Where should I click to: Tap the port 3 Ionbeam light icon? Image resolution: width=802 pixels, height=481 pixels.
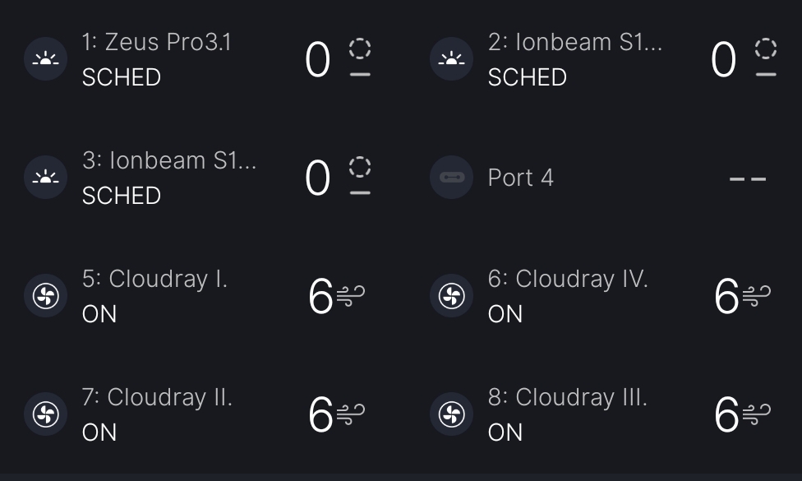coord(45,178)
